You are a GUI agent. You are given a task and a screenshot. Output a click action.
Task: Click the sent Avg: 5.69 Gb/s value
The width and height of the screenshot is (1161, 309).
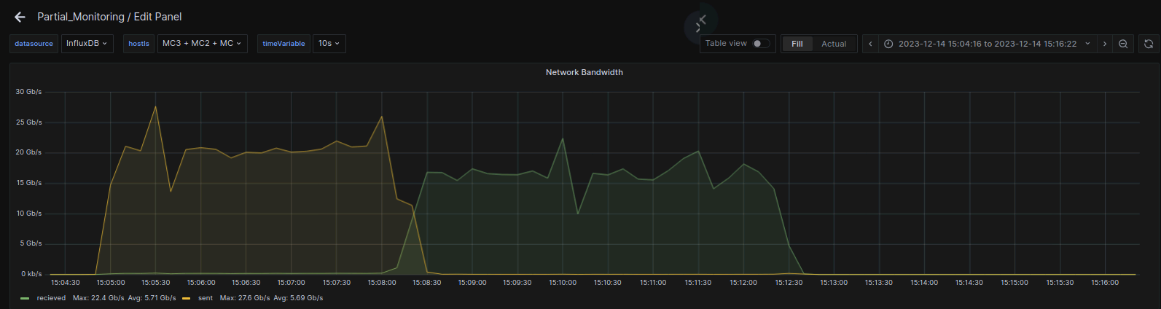(x=299, y=298)
